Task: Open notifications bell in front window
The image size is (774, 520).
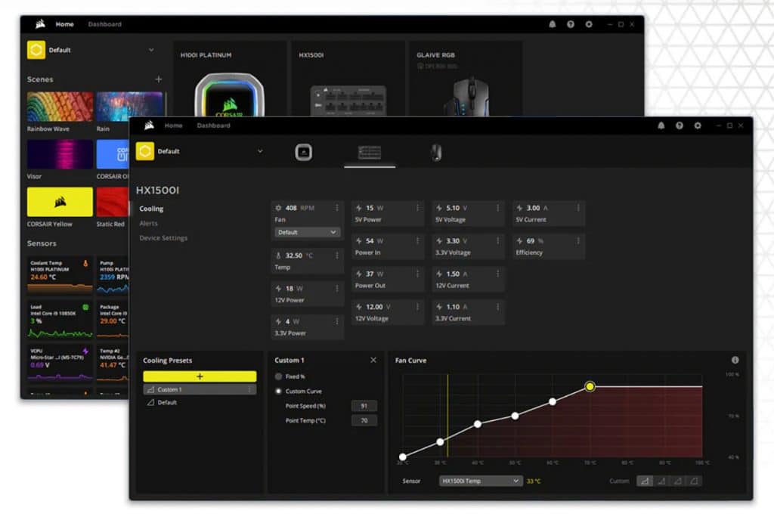Action: 661,125
